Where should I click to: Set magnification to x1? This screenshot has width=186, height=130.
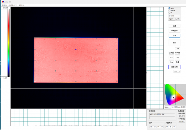151,127
